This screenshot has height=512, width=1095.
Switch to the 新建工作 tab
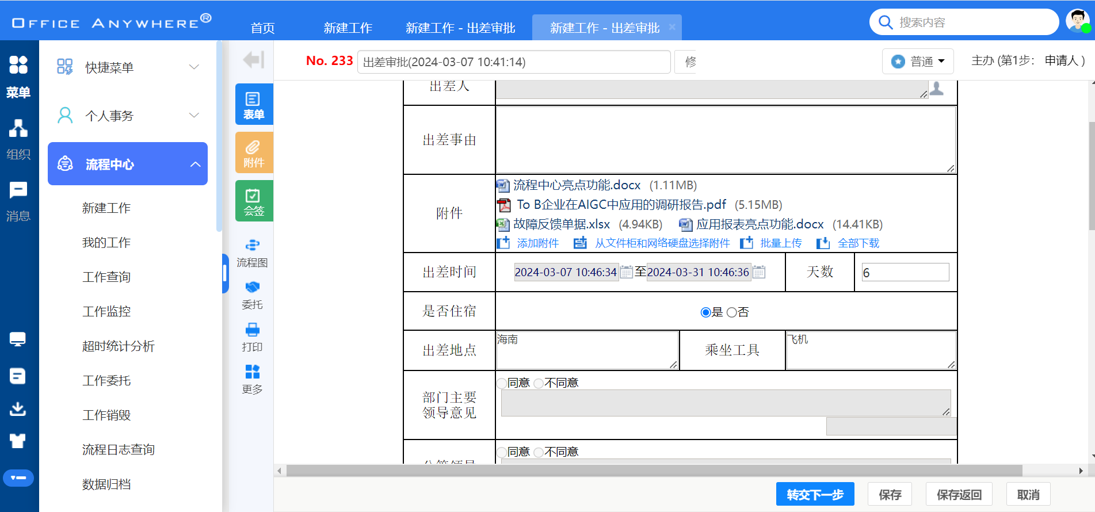coord(348,28)
